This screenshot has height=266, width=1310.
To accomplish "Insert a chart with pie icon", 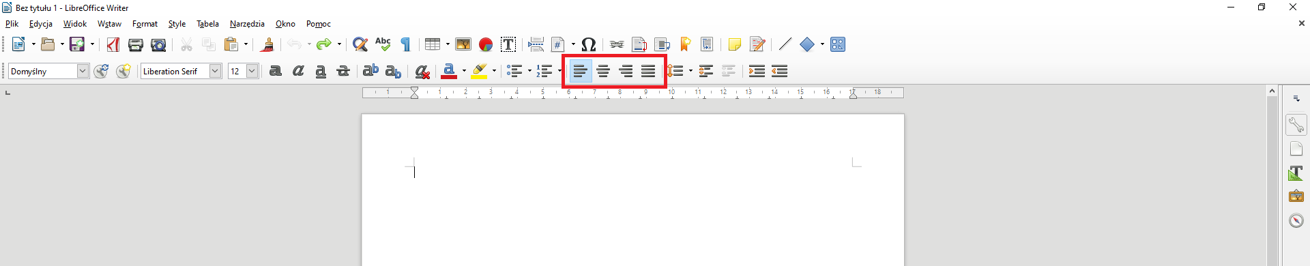I will point(486,44).
